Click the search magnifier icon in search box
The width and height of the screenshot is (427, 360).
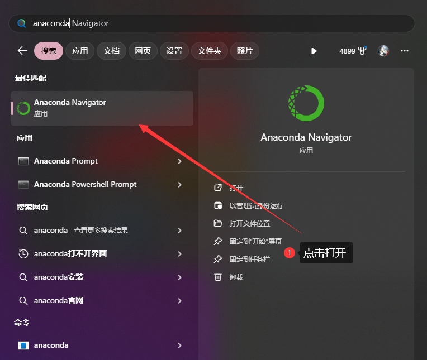click(x=21, y=23)
